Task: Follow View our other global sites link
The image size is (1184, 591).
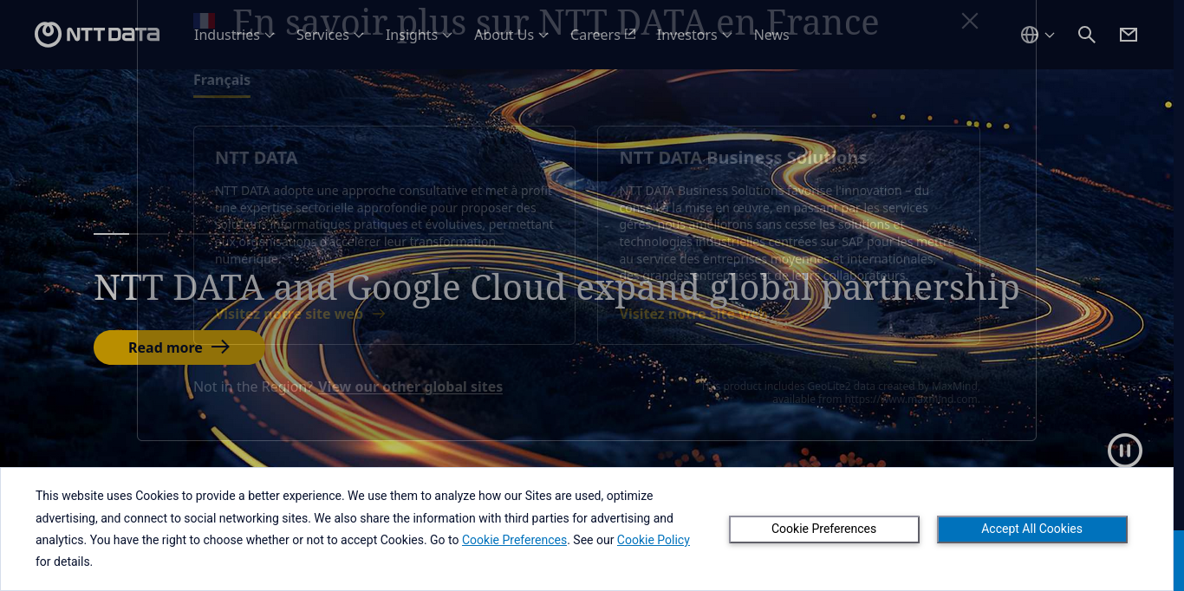Action: coord(410,386)
